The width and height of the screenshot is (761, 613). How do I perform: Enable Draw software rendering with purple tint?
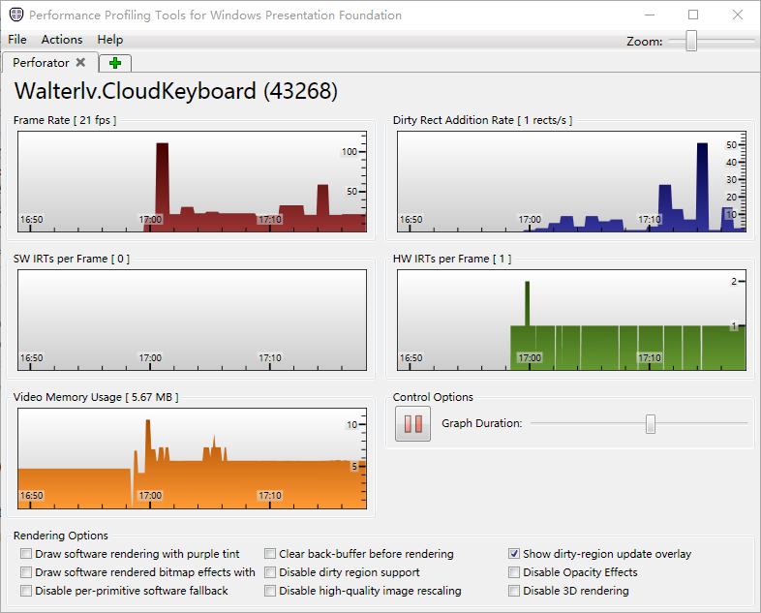tap(26, 554)
